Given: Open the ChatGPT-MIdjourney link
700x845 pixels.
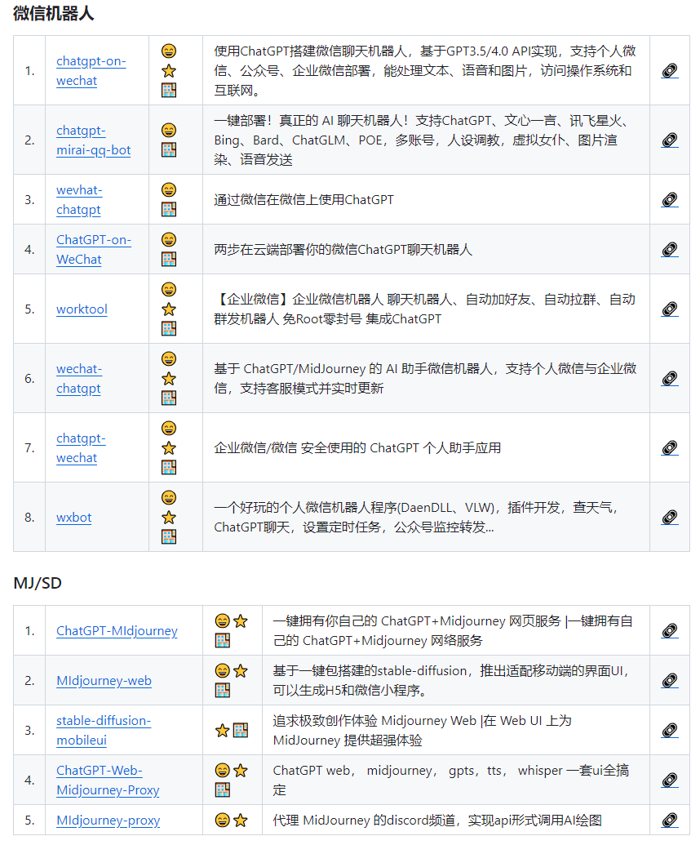Looking at the screenshot, I should (117, 630).
